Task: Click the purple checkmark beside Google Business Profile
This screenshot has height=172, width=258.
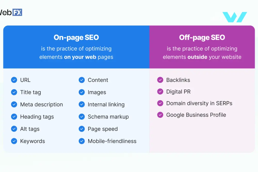Action: click(x=160, y=115)
